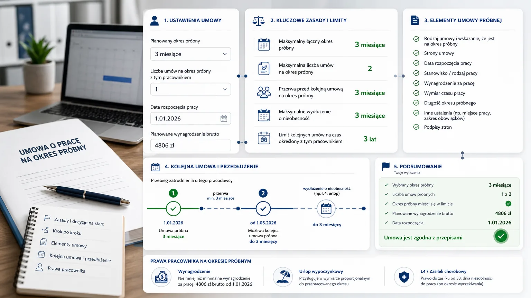Click the Wybrany okres próbny summary row

coord(448,185)
